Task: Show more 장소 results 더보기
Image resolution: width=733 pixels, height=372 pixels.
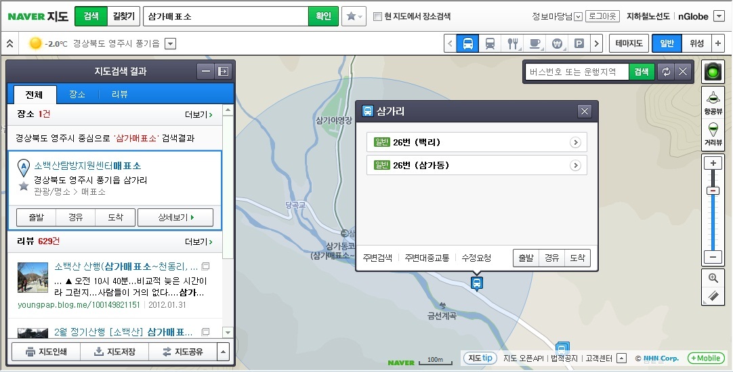Action: click(x=198, y=114)
